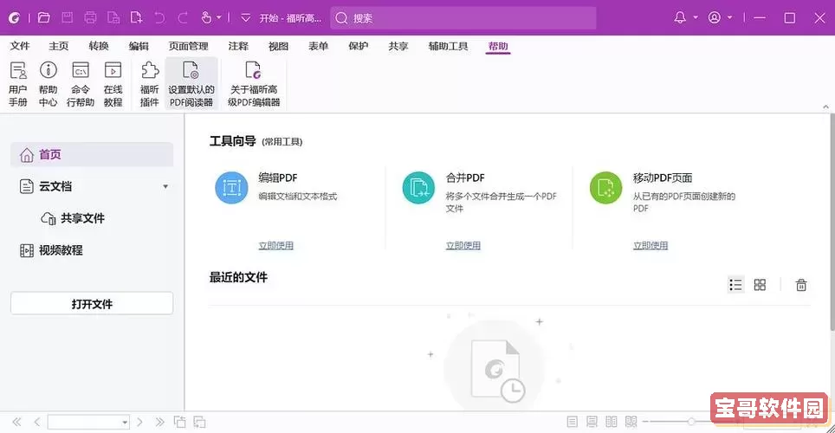The image size is (835, 433).
Task: Select the Hand tool icon
Action: 206,17
